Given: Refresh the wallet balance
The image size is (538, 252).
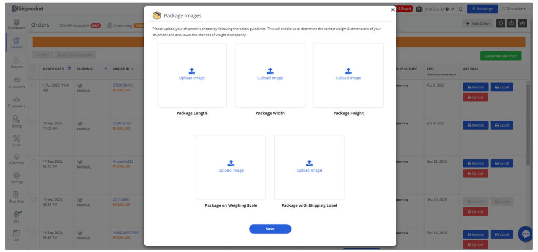Looking at the screenshot, I should click(x=453, y=9).
